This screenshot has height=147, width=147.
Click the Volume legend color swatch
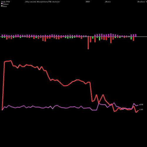pos(2,4)
